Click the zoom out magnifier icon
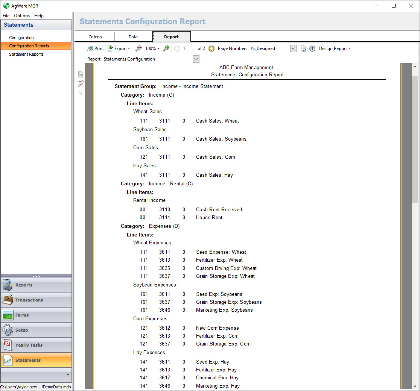Viewport: 420px width, 391px height. pyautogui.click(x=138, y=48)
